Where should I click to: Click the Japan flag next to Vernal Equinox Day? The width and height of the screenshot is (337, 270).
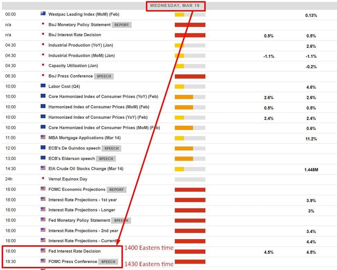tap(43, 179)
